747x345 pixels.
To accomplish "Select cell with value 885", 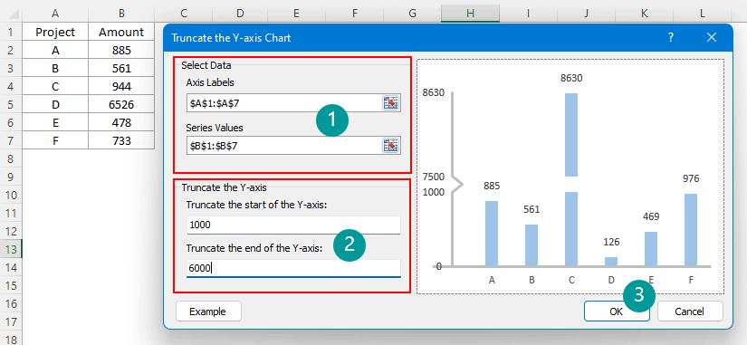I will [121, 50].
